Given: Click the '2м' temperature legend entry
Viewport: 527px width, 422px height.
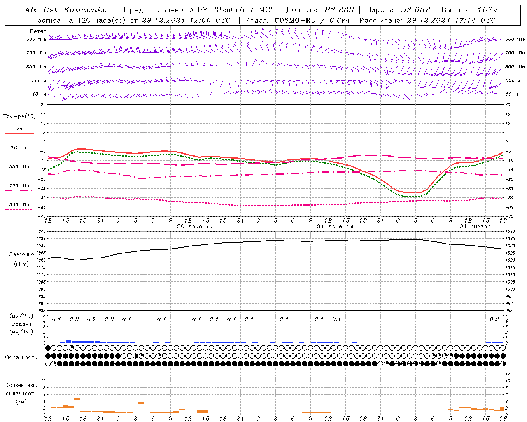Looking at the screenshot, I should [19, 129].
